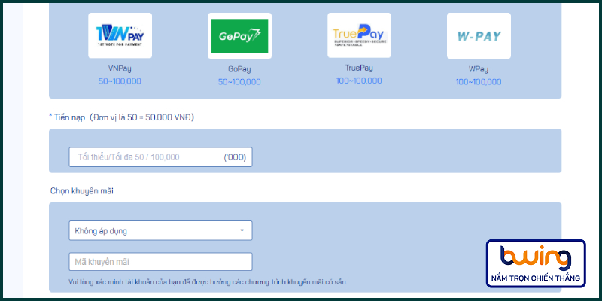Click the GoPay label text
602x301 pixels.
pos(239,69)
